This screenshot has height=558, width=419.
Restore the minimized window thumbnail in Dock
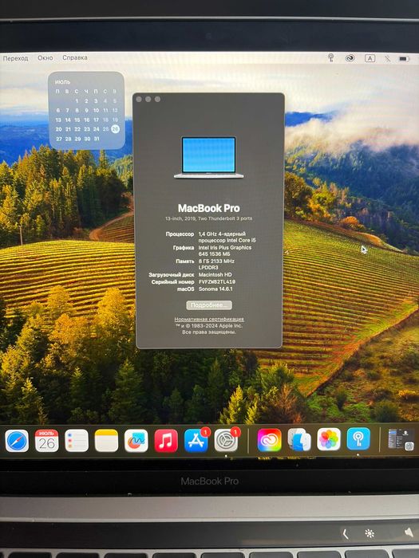click(401, 439)
